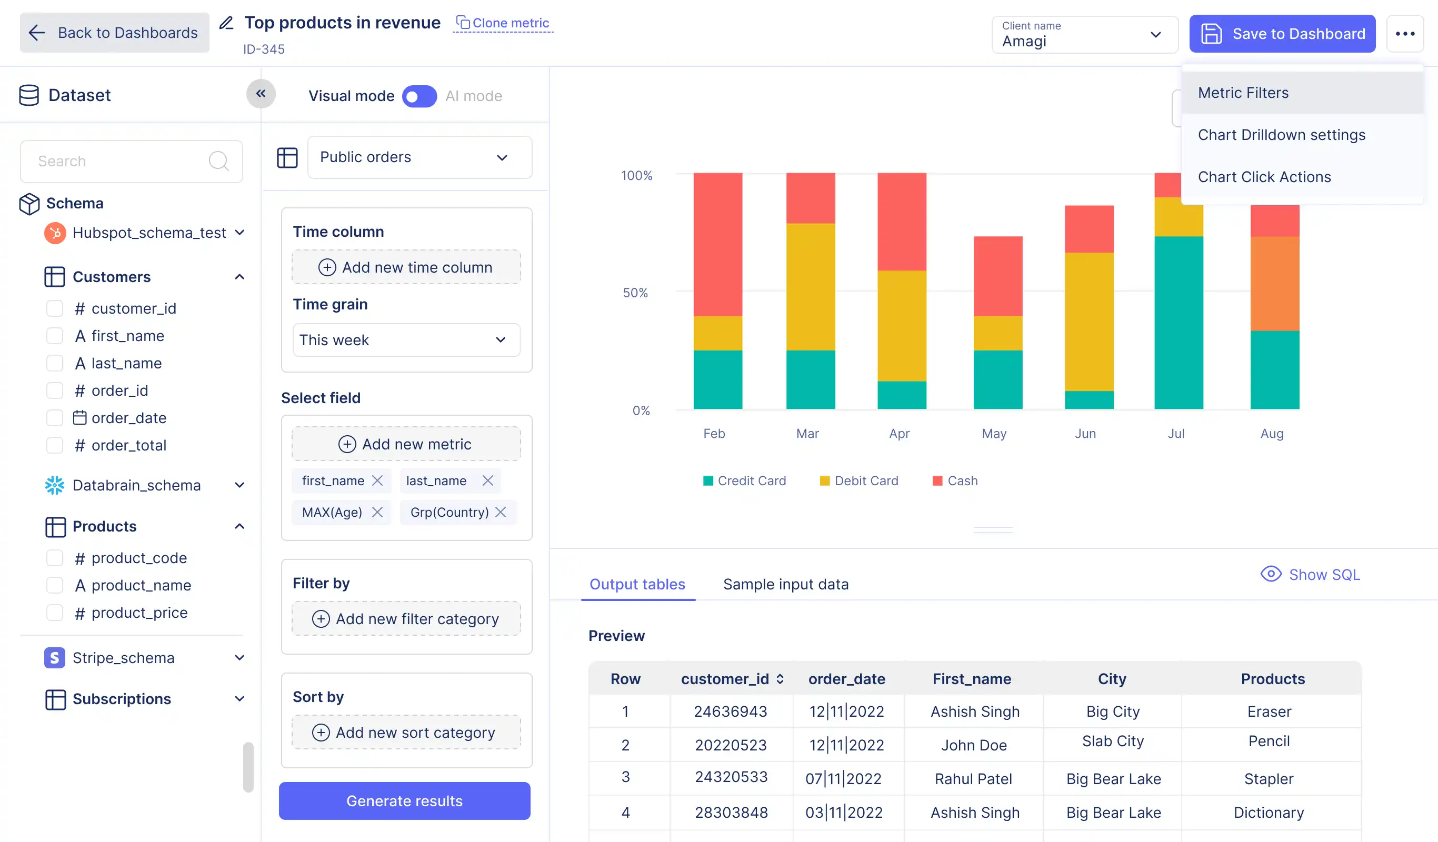Click the Subscriptions table icon
Viewport: 1438px width, 842px height.
point(55,699)
